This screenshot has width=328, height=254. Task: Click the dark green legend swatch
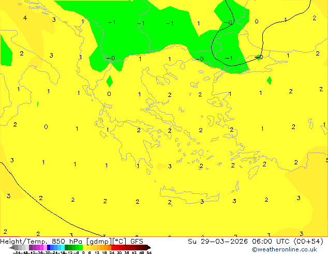tap(67, 248)
